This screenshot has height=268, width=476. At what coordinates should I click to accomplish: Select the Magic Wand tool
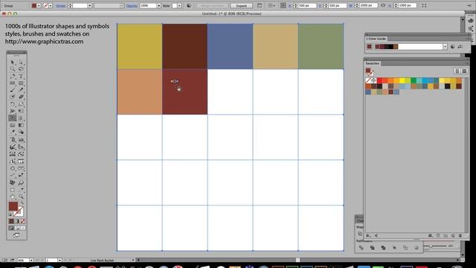[13, 69]
